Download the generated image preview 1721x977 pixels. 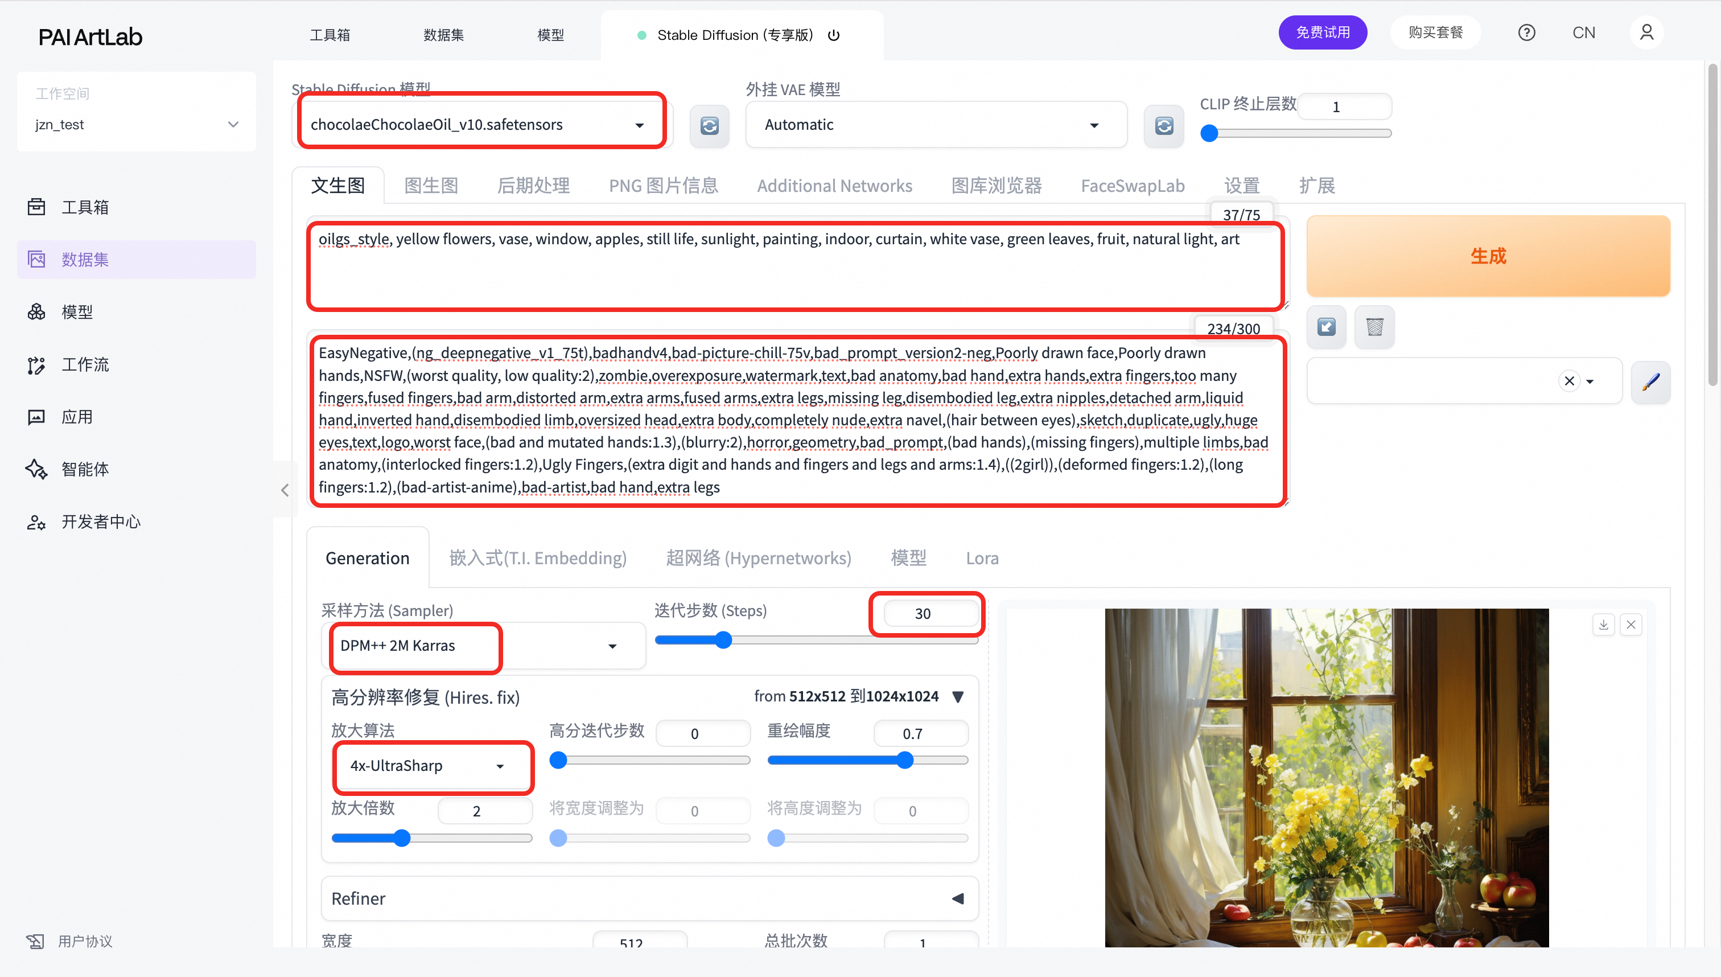[x=1603, y=625]
